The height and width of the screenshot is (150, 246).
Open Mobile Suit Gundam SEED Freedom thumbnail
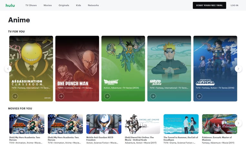[x=104, y=124]
